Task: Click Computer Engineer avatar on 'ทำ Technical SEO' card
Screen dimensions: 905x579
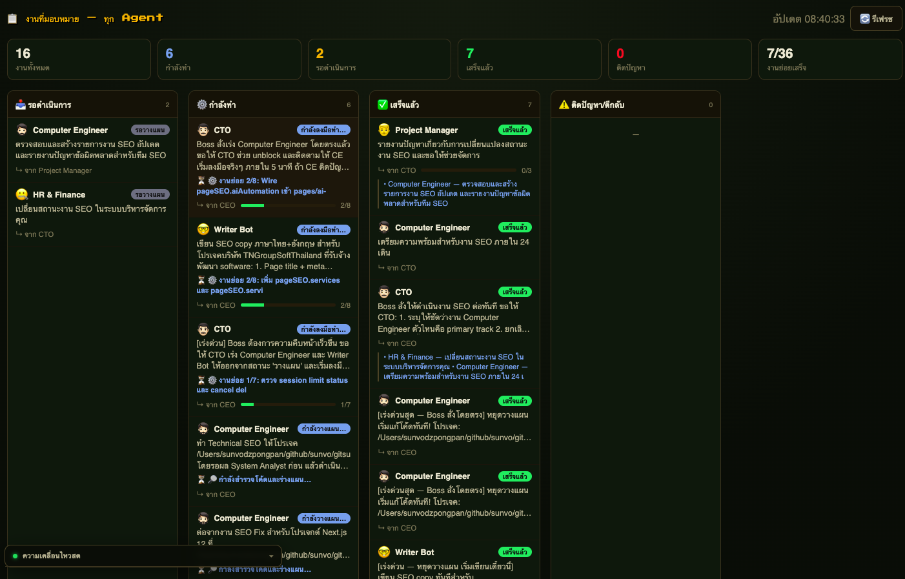Action: point(203,429)
